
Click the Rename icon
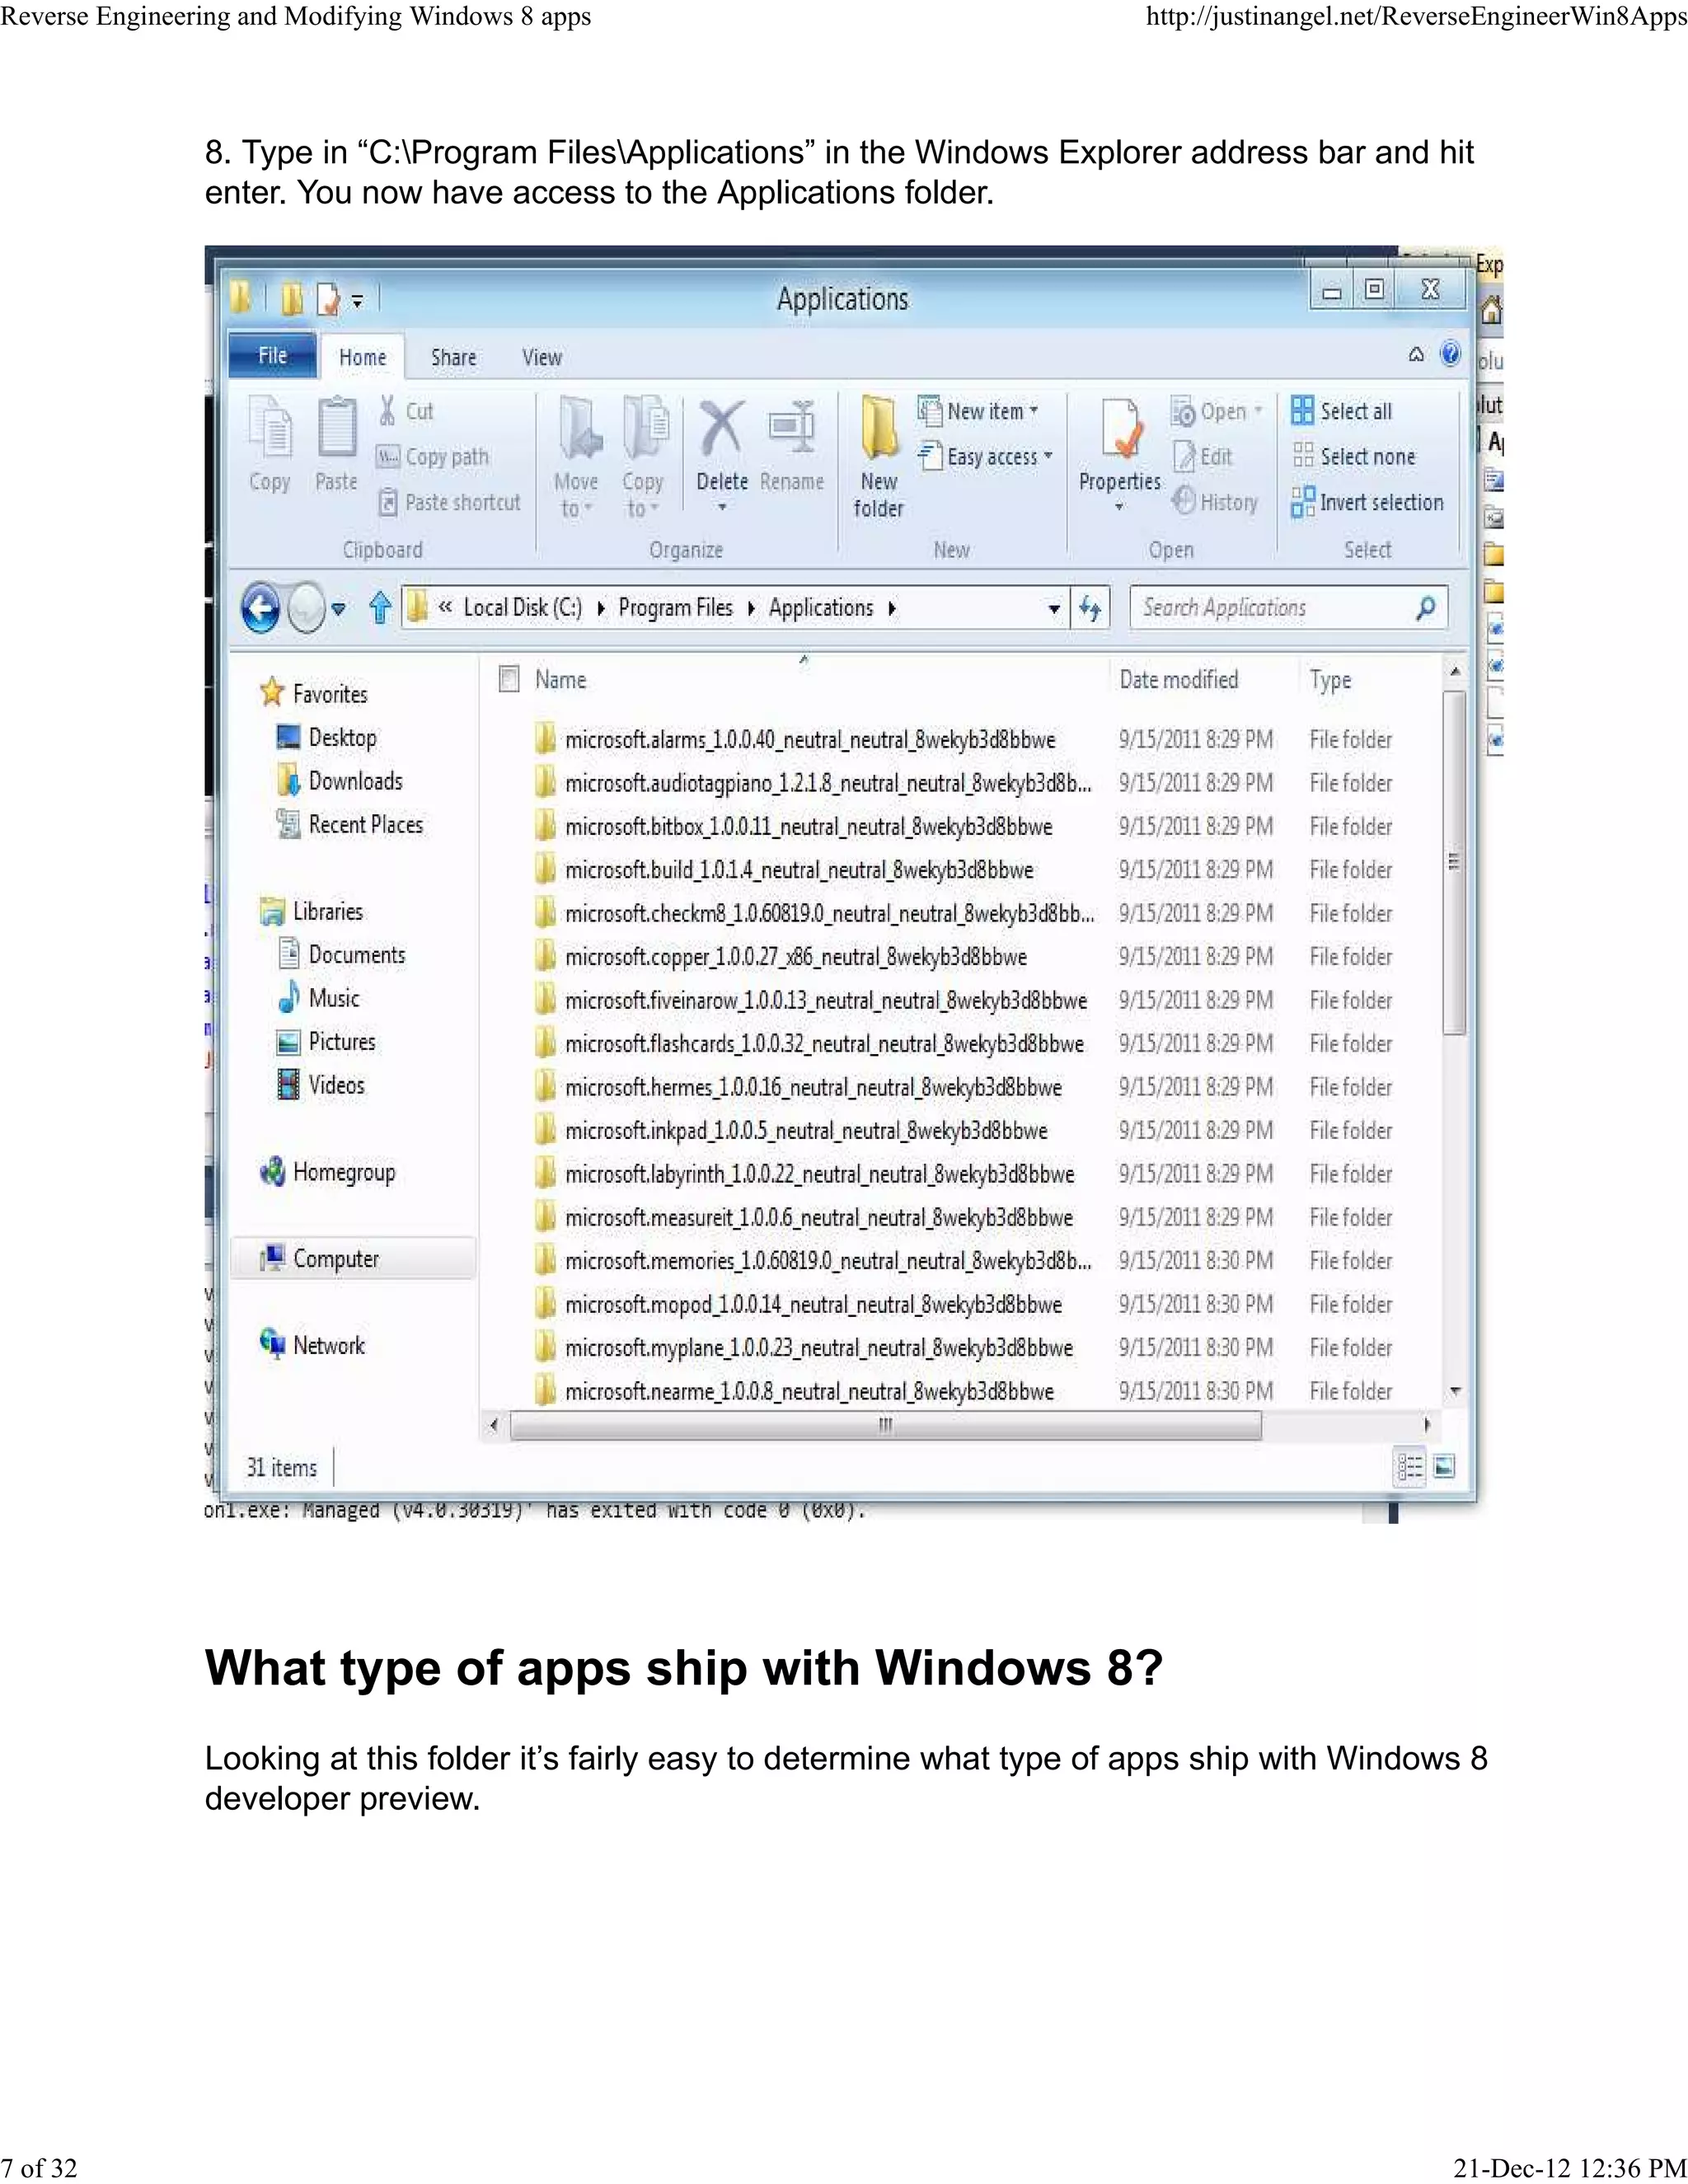(792, 427)
